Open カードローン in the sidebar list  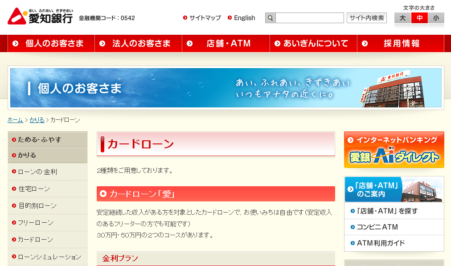pos(48,240)
